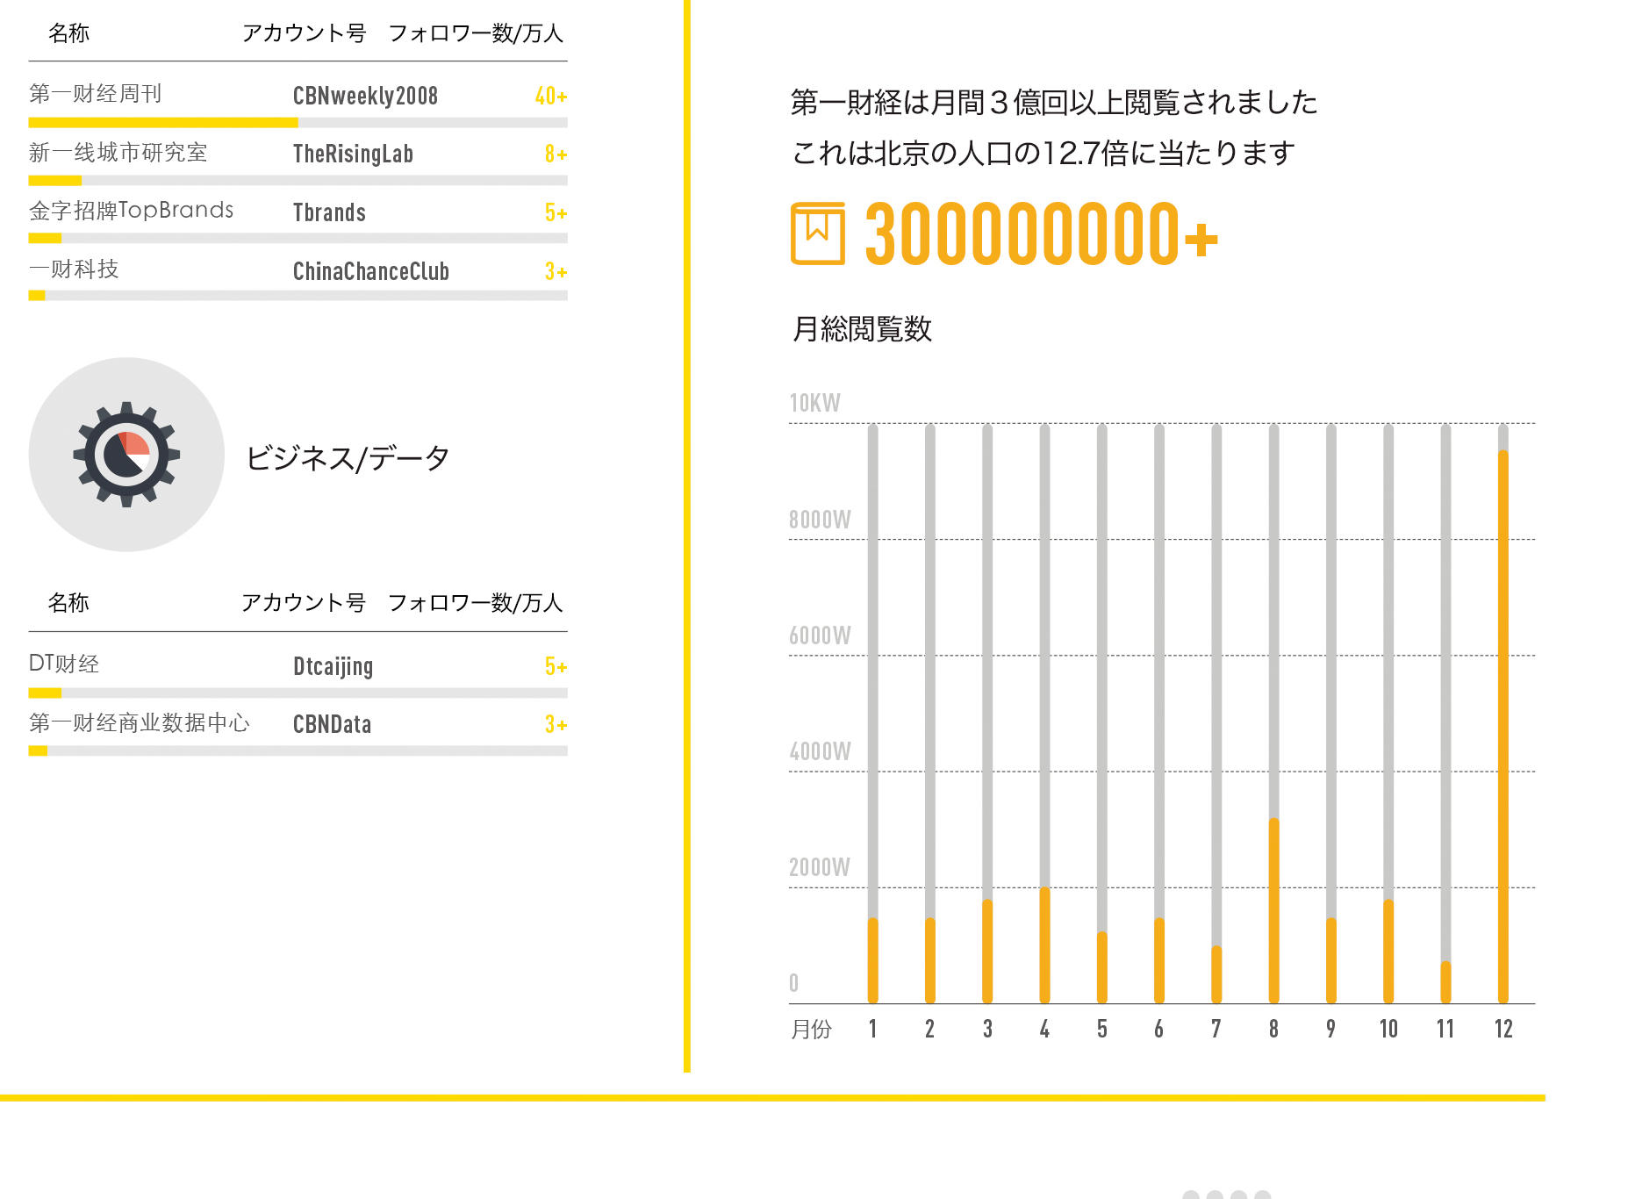1628x1199 pixels.
Task: Select the Tbrands account name
Action: coord(329,212)
